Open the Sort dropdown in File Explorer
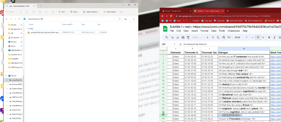 pos(62,12)
